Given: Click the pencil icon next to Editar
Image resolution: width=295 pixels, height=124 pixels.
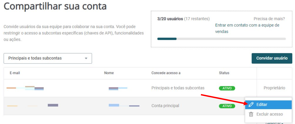Looking at the screenshot, I should tap(251, 105).
